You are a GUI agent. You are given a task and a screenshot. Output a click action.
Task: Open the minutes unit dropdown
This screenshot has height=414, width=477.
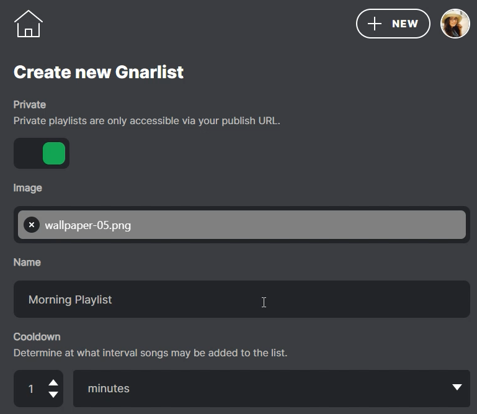[271, 389]
